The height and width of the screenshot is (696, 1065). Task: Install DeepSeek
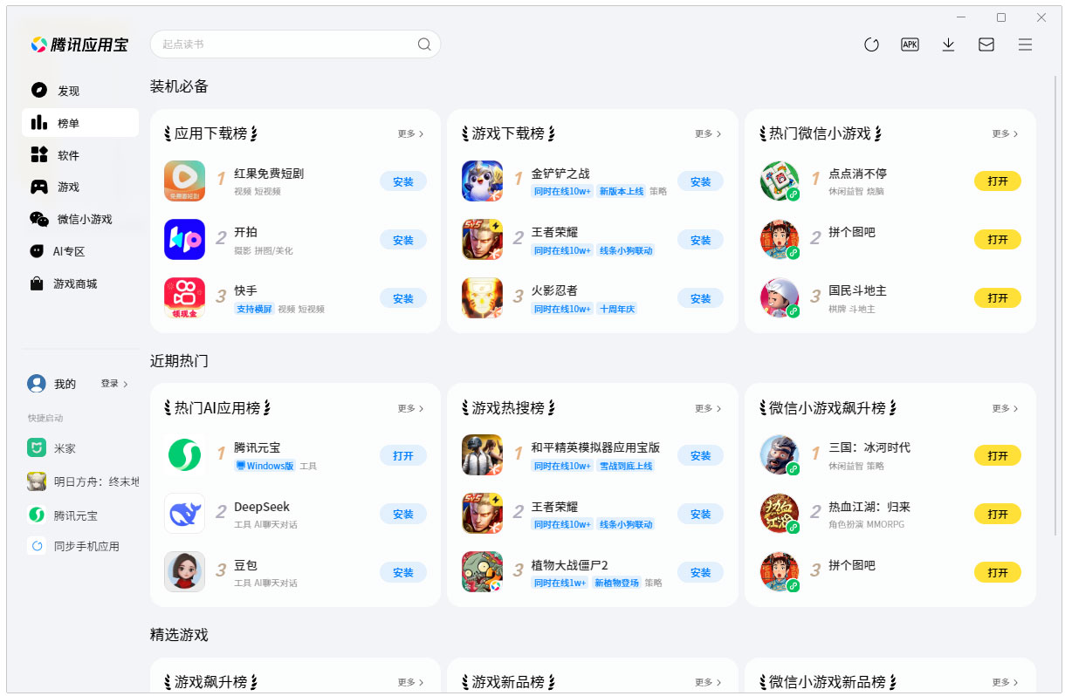tap(403, 514)
